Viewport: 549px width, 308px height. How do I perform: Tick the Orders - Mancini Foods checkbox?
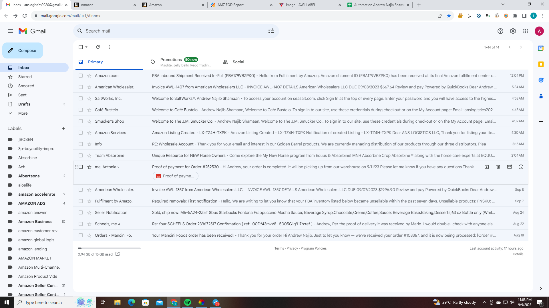81,235
